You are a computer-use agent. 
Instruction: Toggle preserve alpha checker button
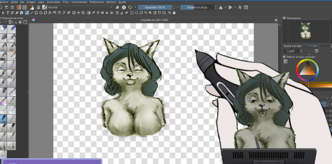coord(124,8)
